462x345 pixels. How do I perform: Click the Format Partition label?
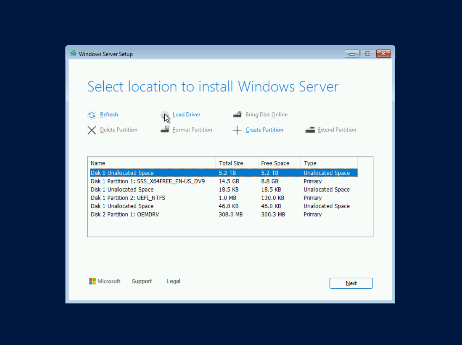tap(192, 130)
